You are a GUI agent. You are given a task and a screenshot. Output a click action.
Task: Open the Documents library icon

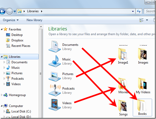click(55, 47)
